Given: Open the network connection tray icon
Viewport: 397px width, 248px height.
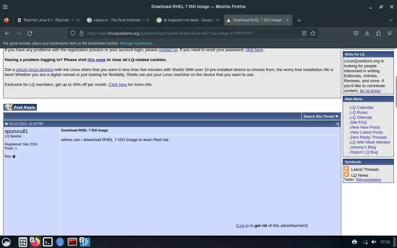Looking at the screenshot, I should coord(365,242).
